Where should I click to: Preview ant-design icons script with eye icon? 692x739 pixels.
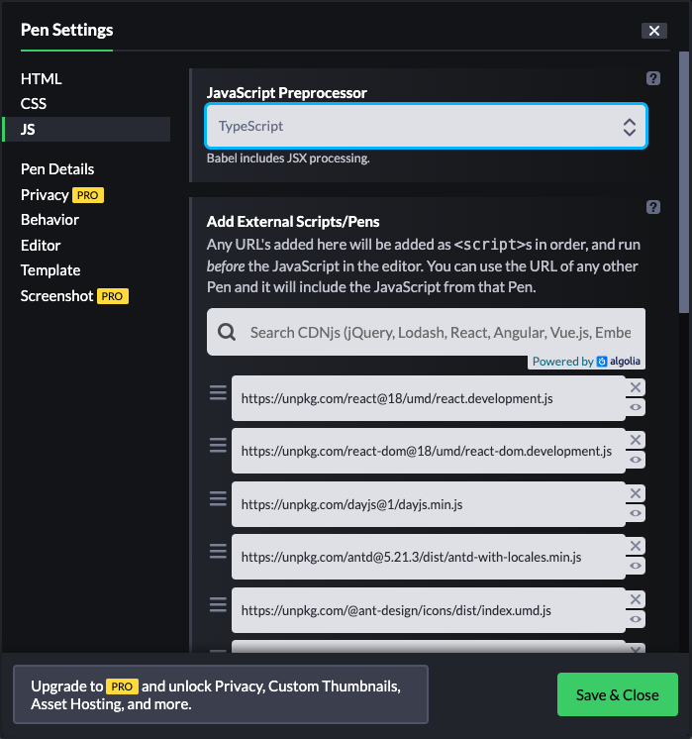[x=636, y=619]
